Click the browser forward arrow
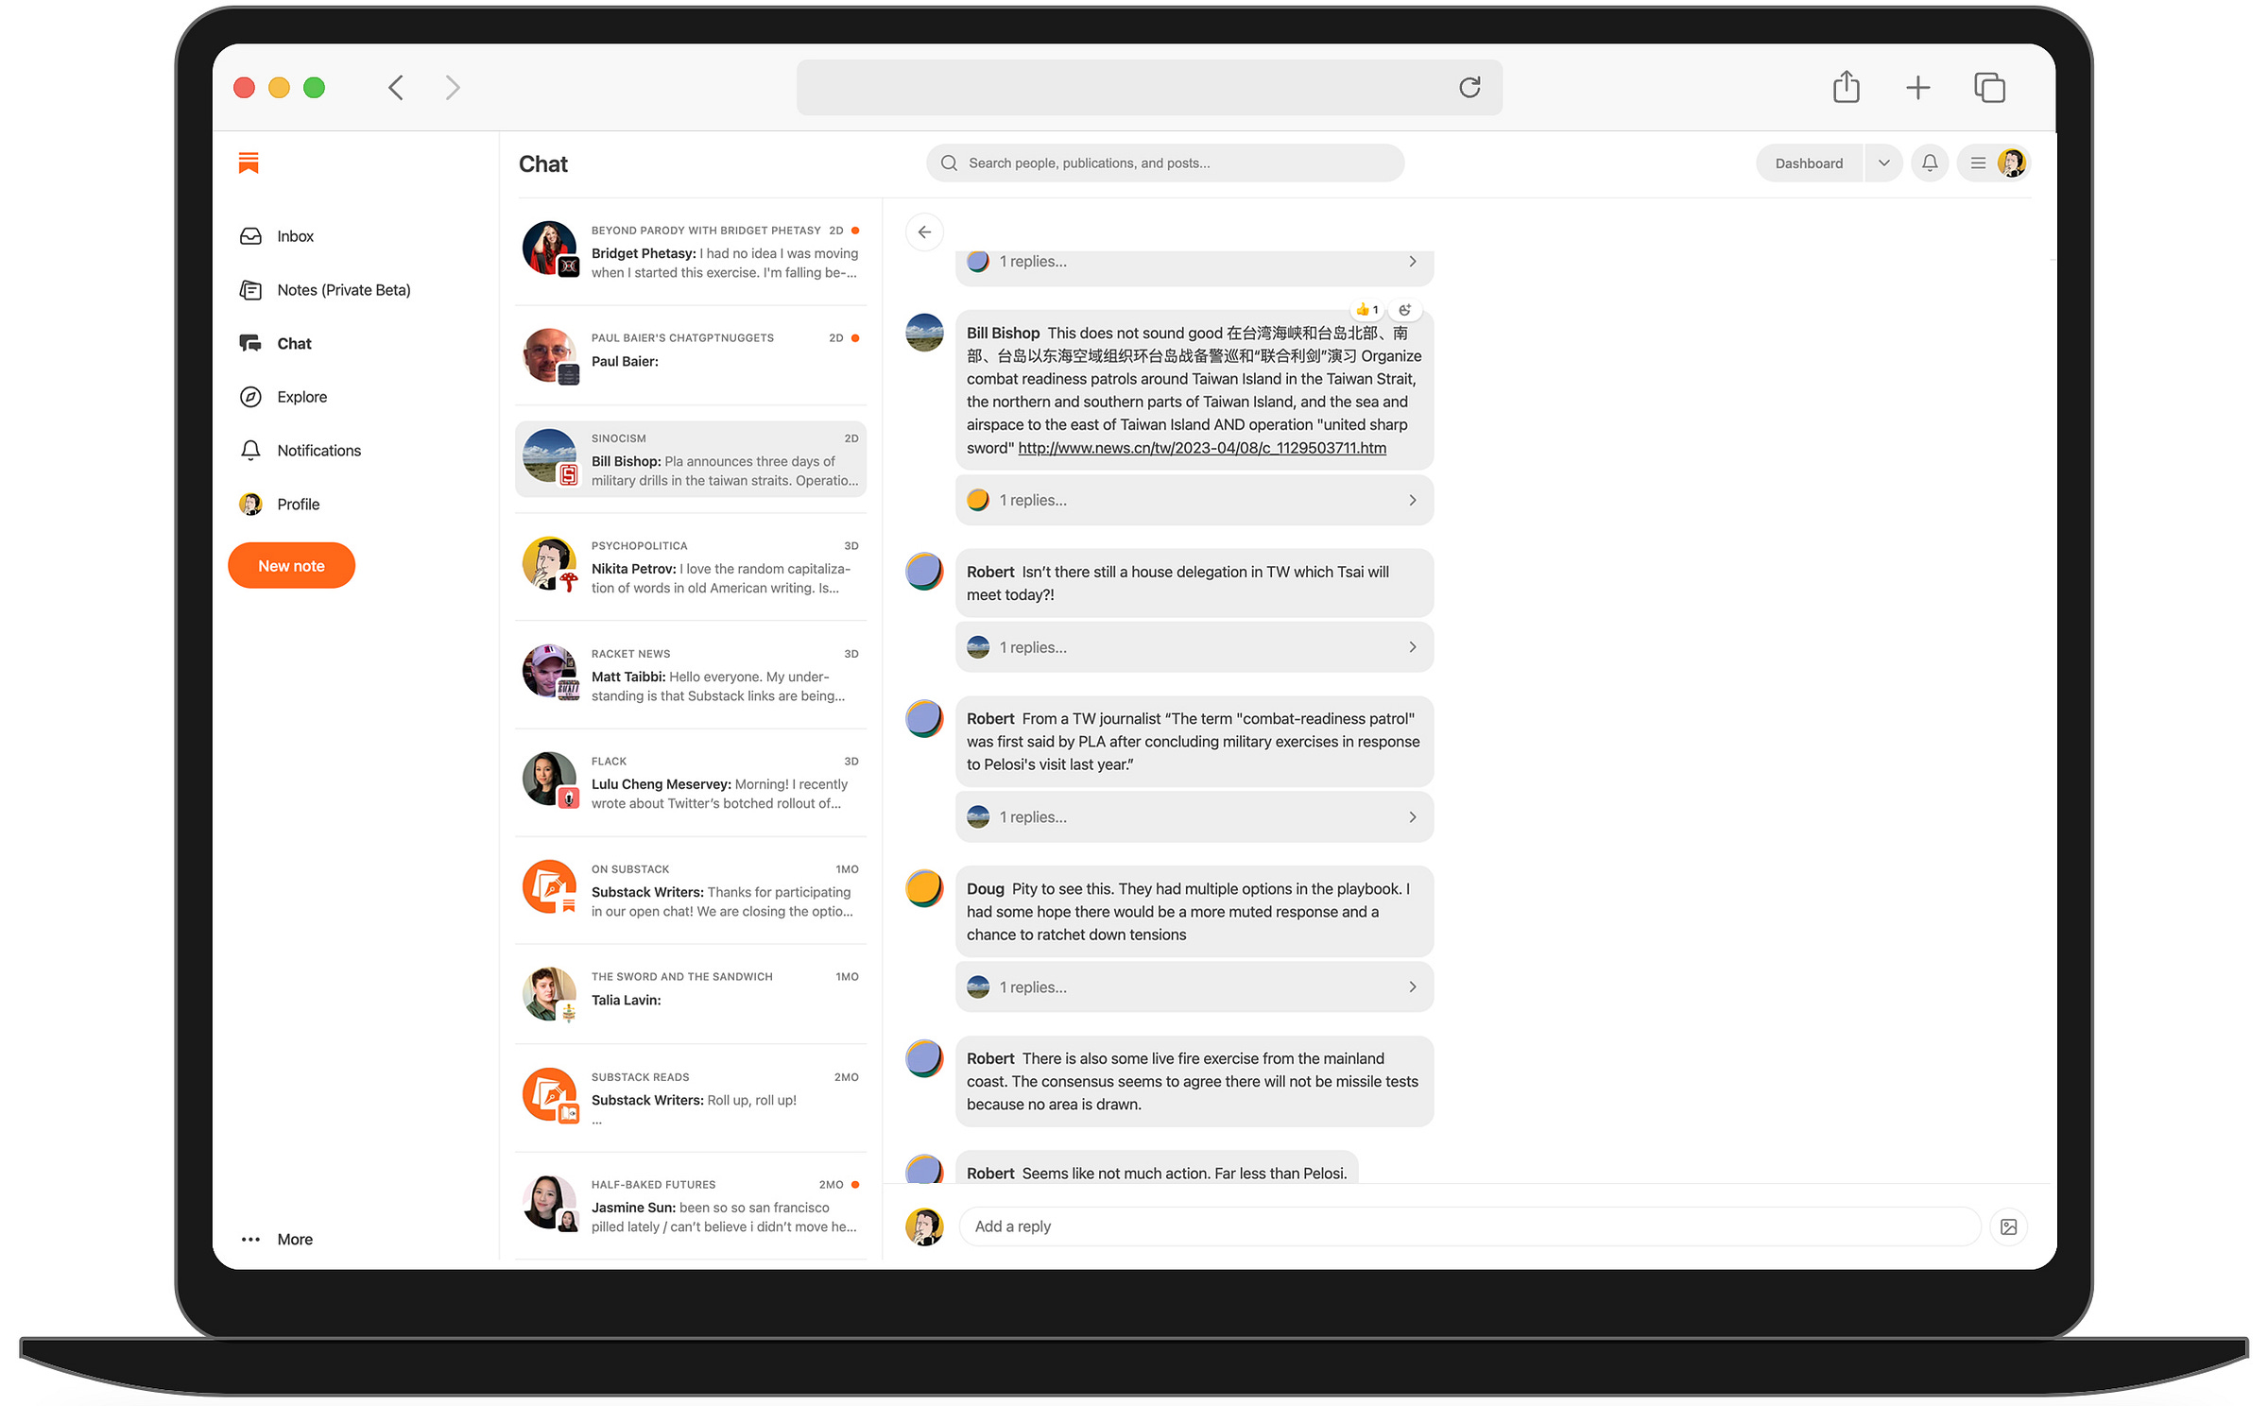Image resolution: width=2268 pixels, height=1406 pixels. [453, 88]
